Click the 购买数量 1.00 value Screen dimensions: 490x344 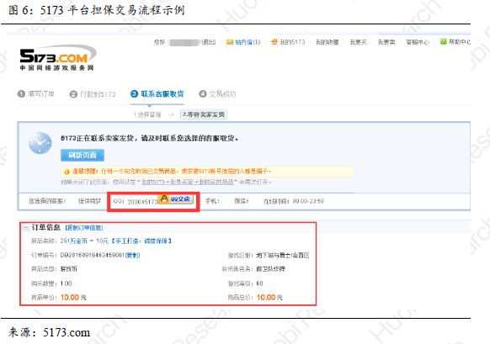pyautogui.click(x=66, y=283)
